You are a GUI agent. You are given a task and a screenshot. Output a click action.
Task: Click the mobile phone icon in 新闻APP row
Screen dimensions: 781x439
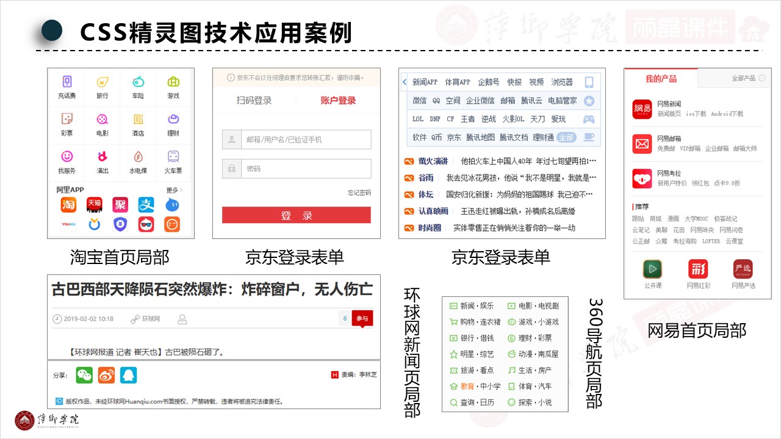589,82
